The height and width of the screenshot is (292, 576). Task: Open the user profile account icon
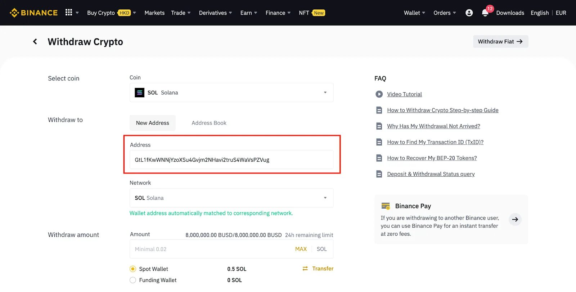[x=469, y=13]
